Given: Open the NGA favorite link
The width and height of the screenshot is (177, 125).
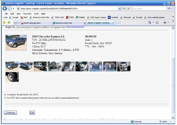Looking at the screenshot, I should point(24,17).
